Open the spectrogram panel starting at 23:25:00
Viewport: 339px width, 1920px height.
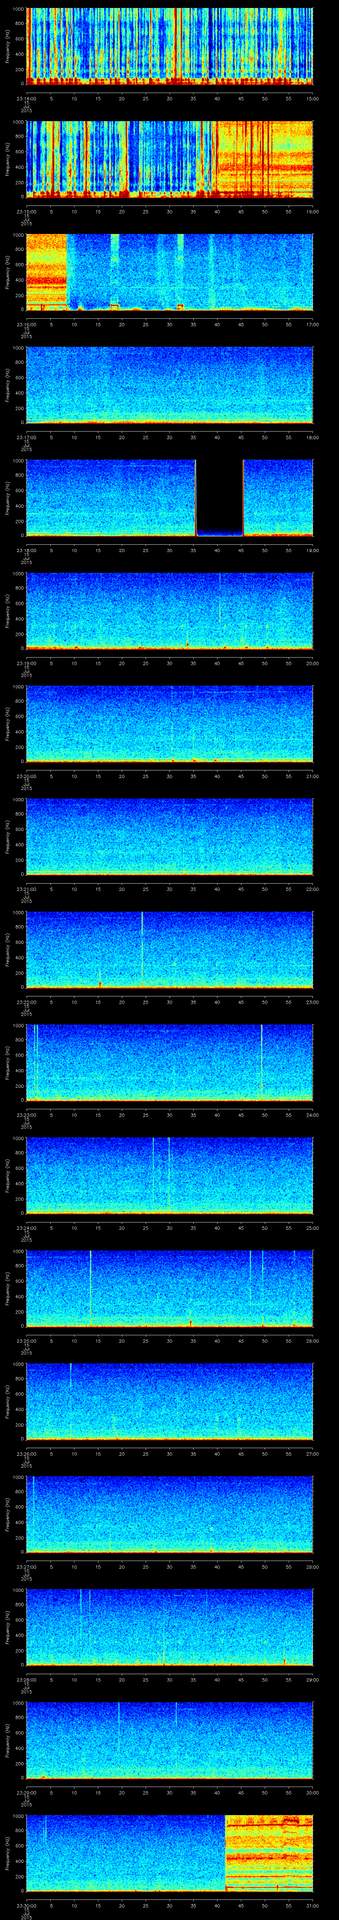click(x=170, y=1288)
